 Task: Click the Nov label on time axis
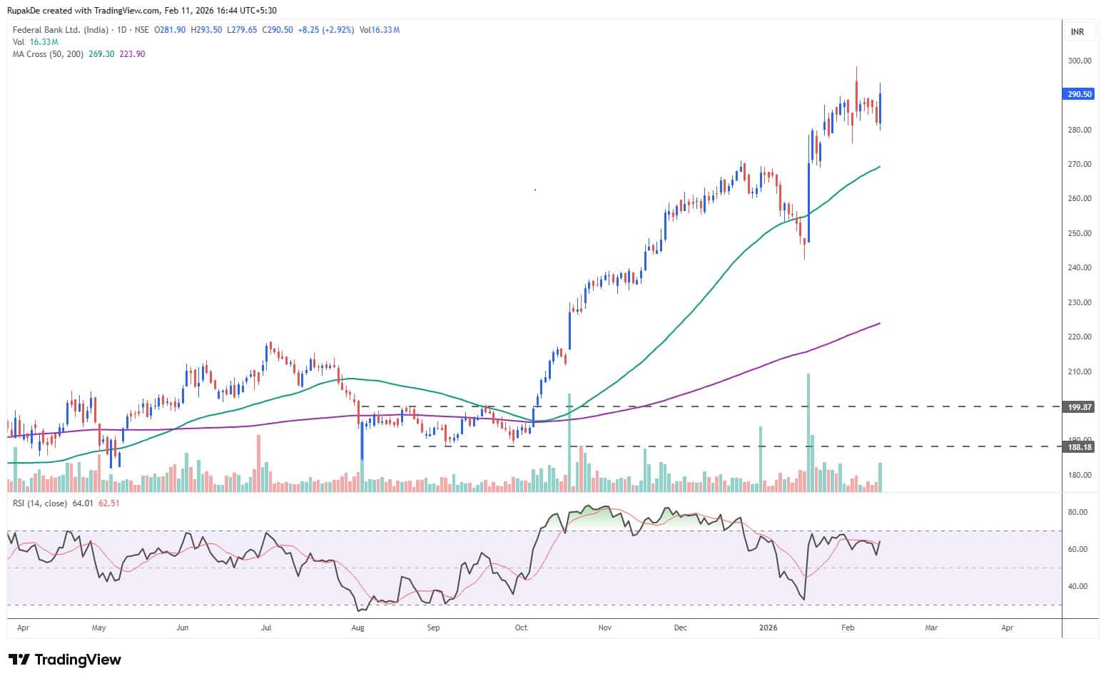[605, 628]
